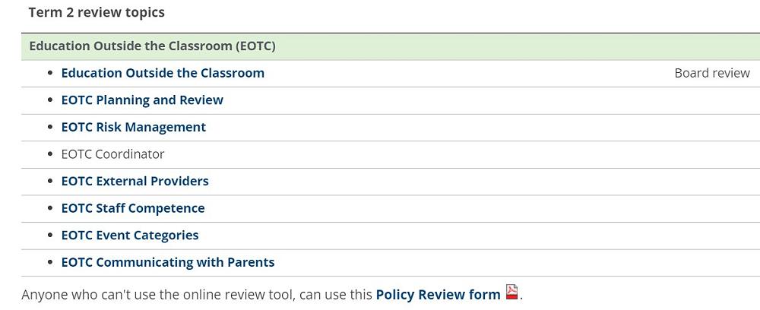Click the bullet before EOTC Risk Management
Viewport: 760px width, 310px height.
(50, 127)
